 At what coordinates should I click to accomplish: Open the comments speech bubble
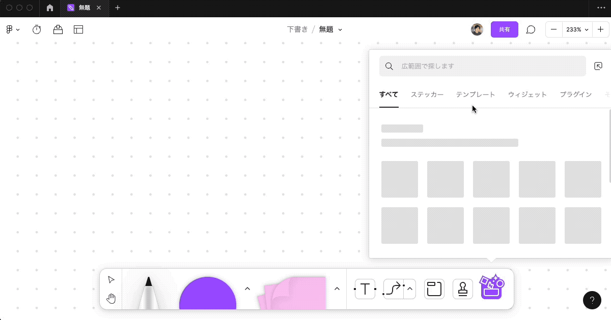[531, 29]
